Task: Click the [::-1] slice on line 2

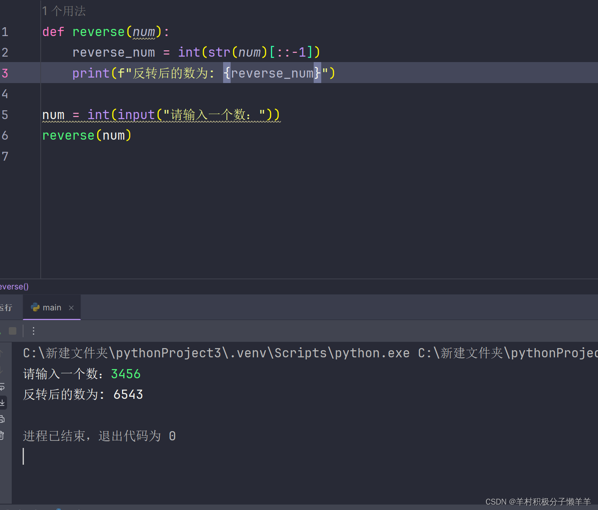Action: coord(291,52)
